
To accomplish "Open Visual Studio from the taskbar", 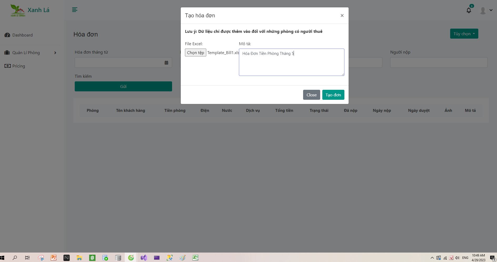I will click(144, 258).
